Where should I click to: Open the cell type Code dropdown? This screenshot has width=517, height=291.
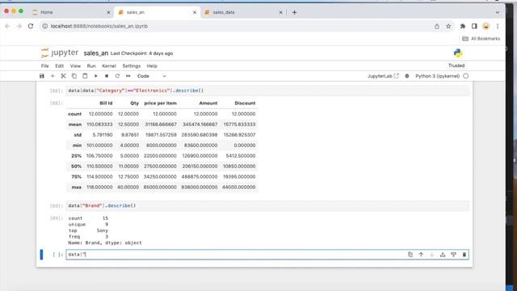pyautogui.click(x=151, y=76)
